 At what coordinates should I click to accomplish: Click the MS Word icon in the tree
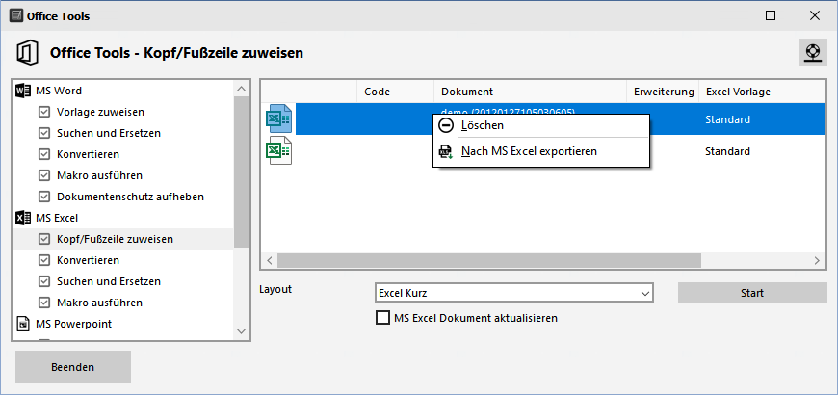pos(23,91)
